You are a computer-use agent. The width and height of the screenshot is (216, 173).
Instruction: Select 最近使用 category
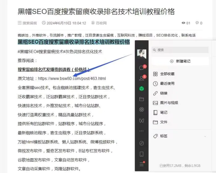point(164,84)
